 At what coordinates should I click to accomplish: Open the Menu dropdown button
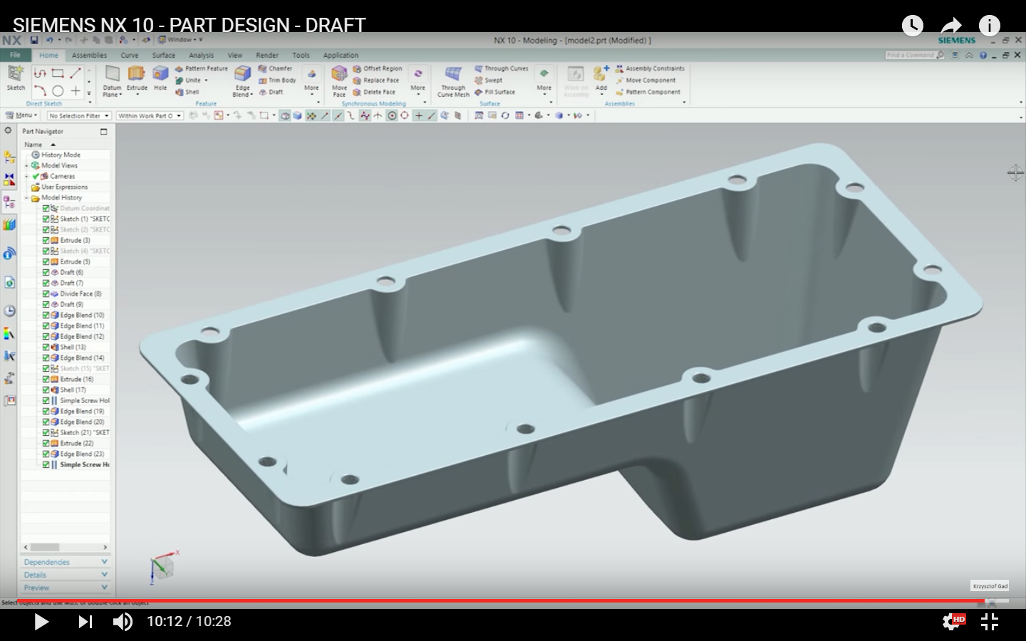click(x=21, y=115)
